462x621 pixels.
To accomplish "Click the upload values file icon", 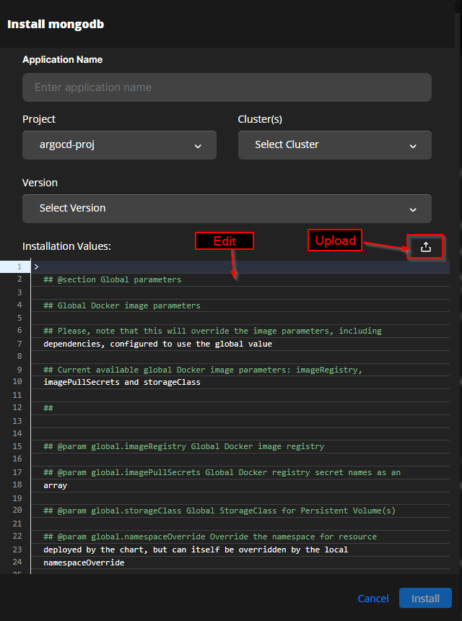I will (426, 247).
